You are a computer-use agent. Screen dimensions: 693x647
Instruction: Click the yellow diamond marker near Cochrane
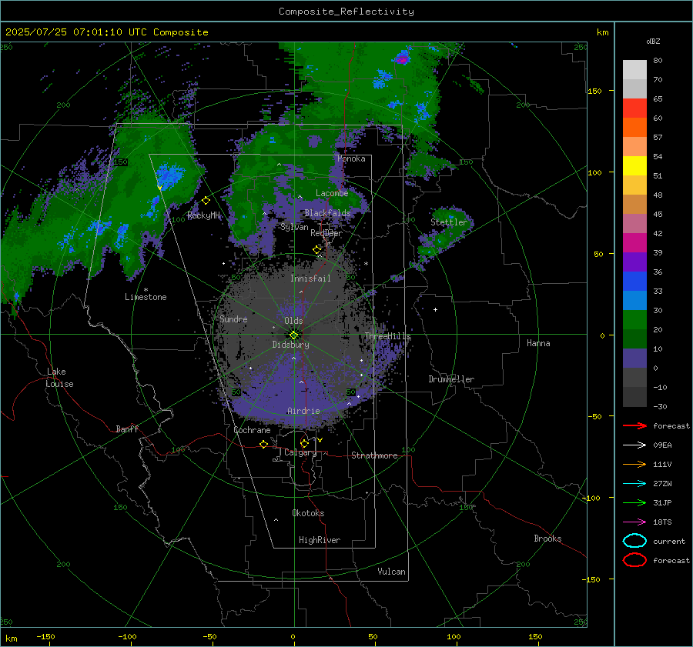[264, 444]
